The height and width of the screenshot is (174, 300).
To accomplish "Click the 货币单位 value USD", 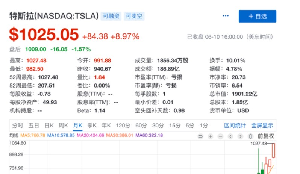I will point(243,111).
